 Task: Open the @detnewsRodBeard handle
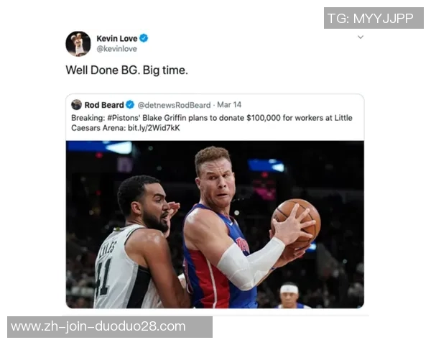click(x=174, y=105)
